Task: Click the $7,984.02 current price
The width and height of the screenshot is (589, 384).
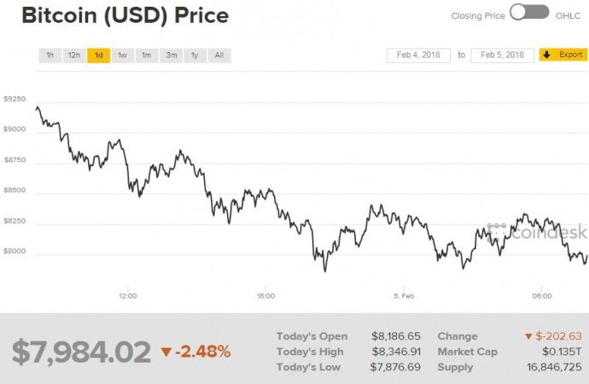Action: [x=81, y=352]
